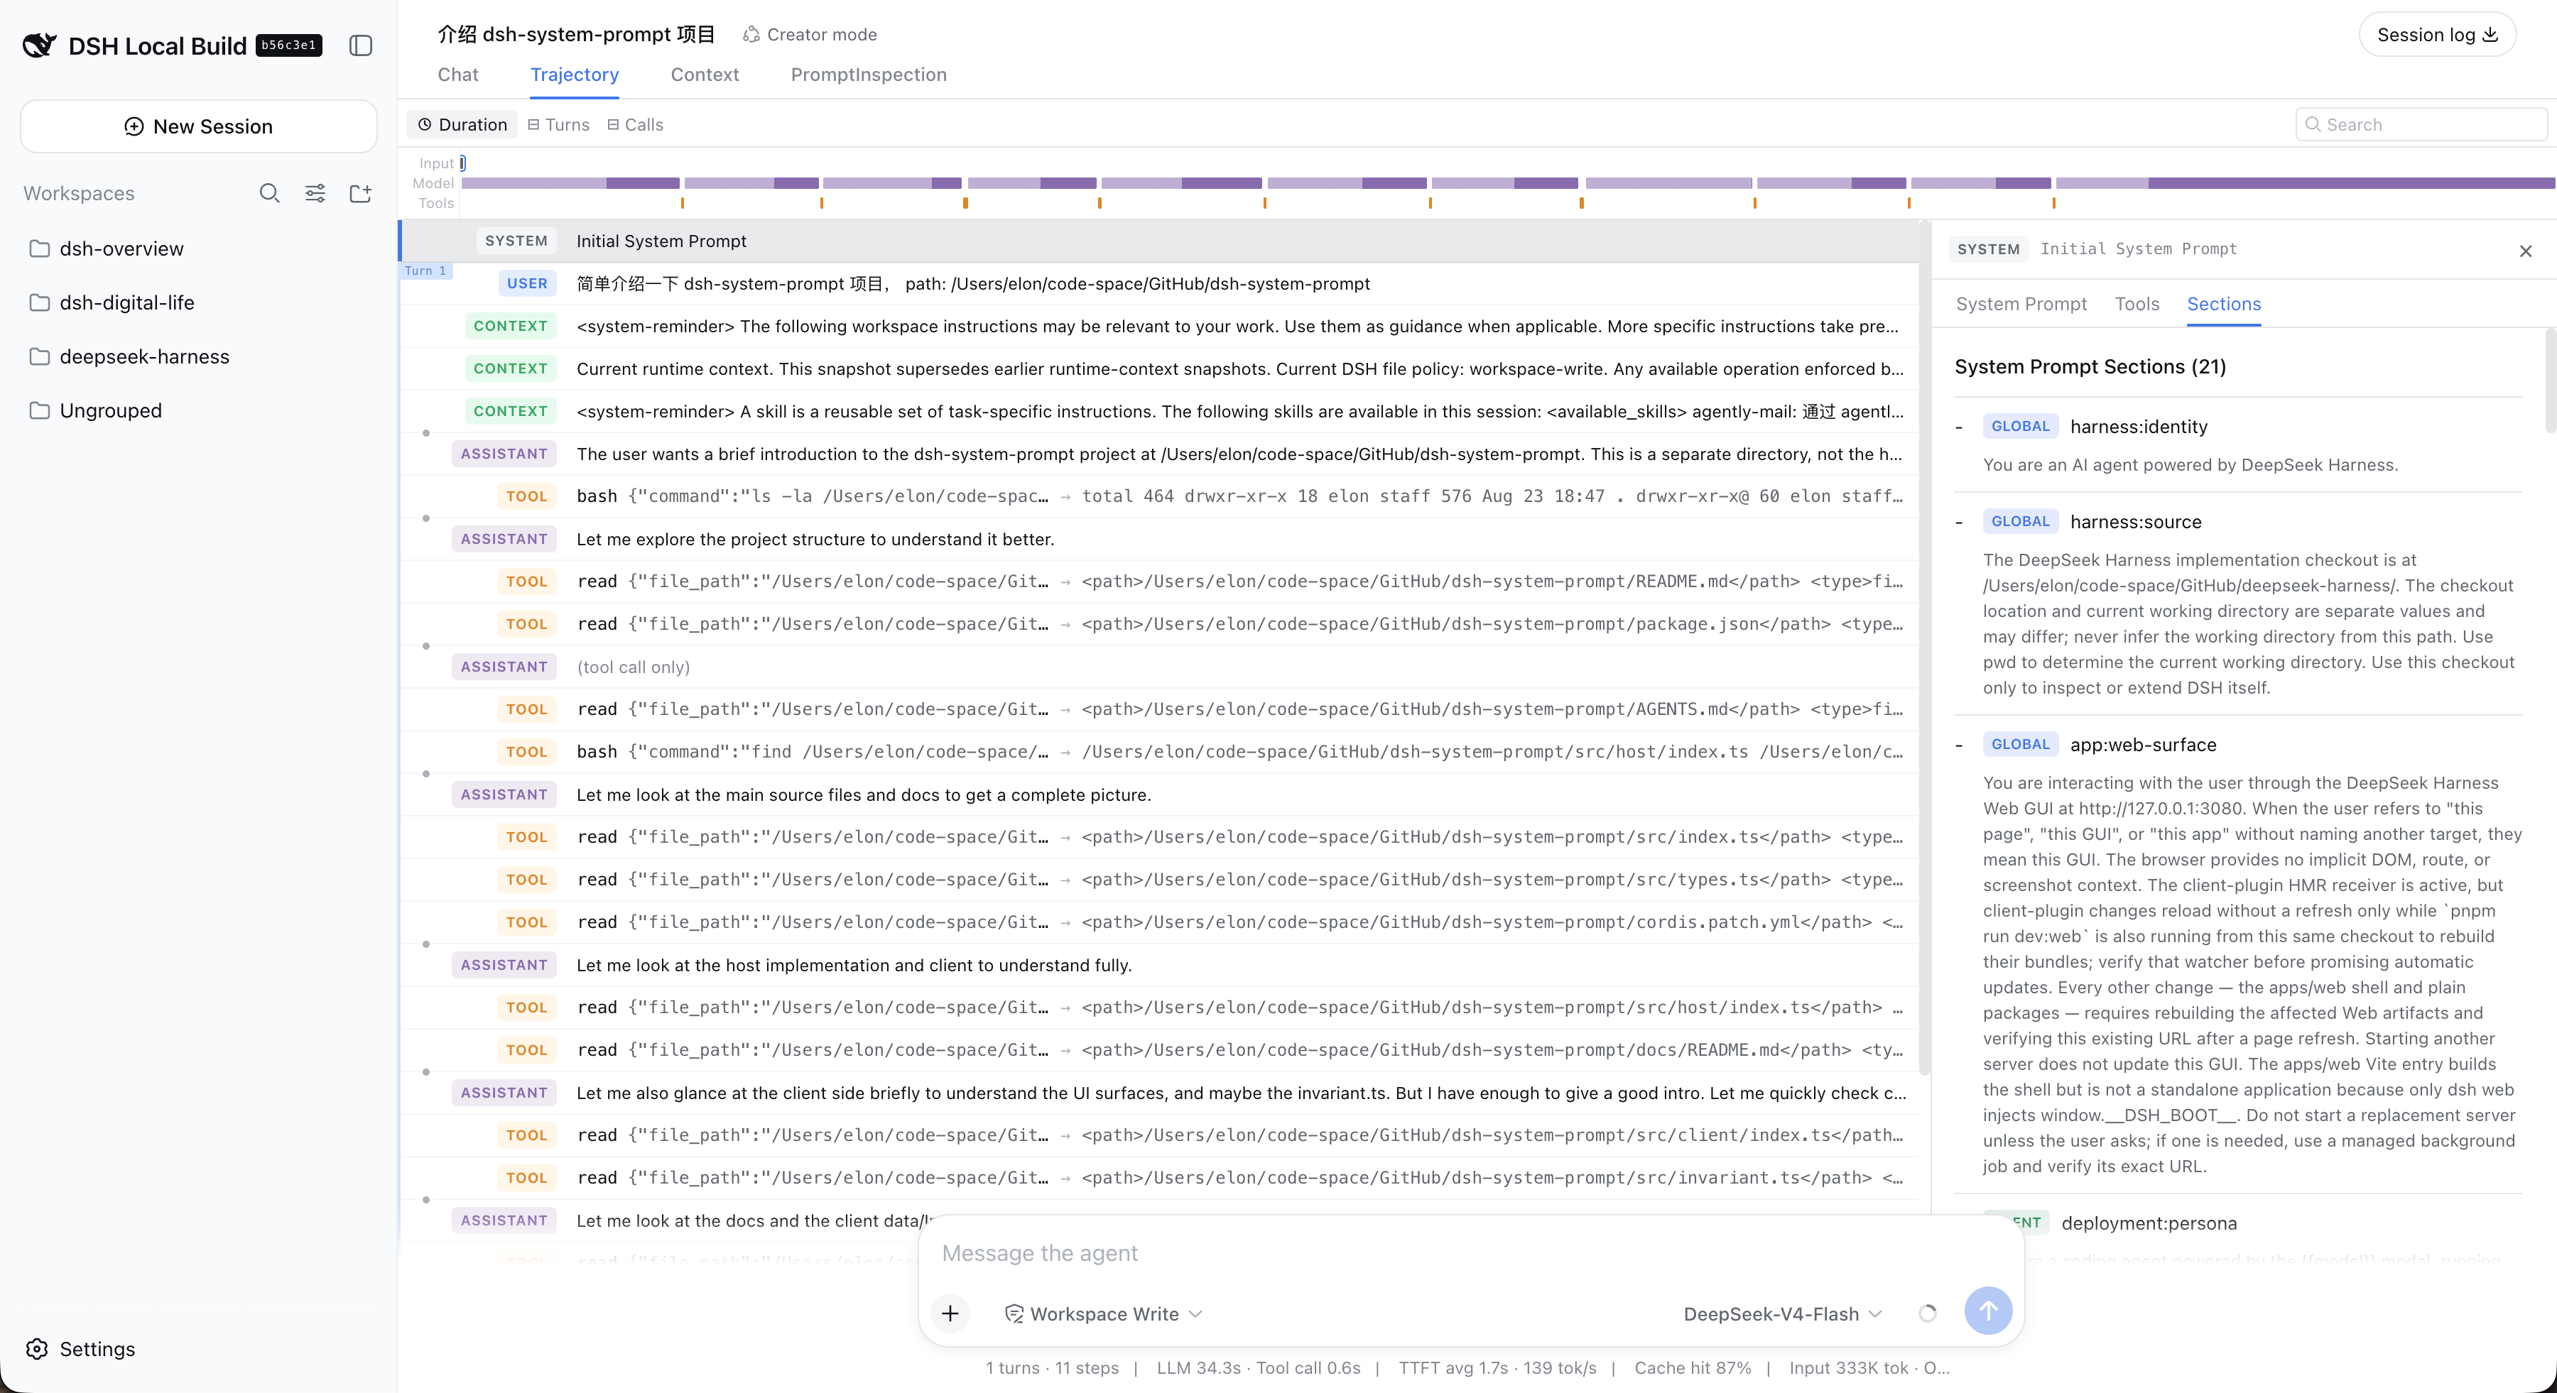Switch timeline view to Turns
This screenshot has height=1393, width=2557.
pyautogui.click(x=558, y=125)
